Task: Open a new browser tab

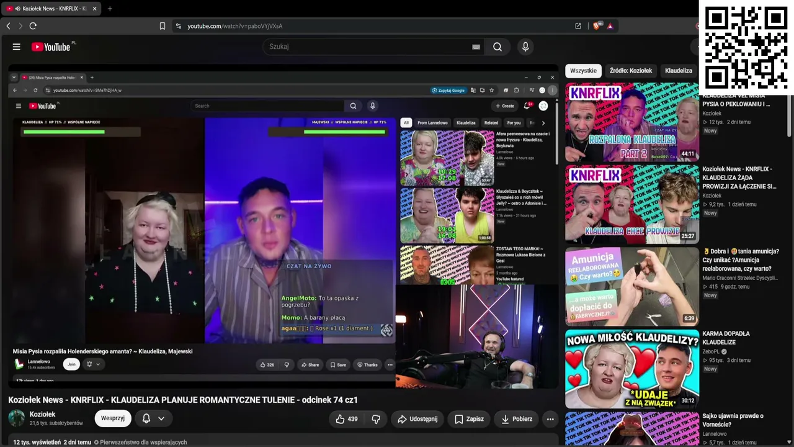Action: click(x=110, y=9)
